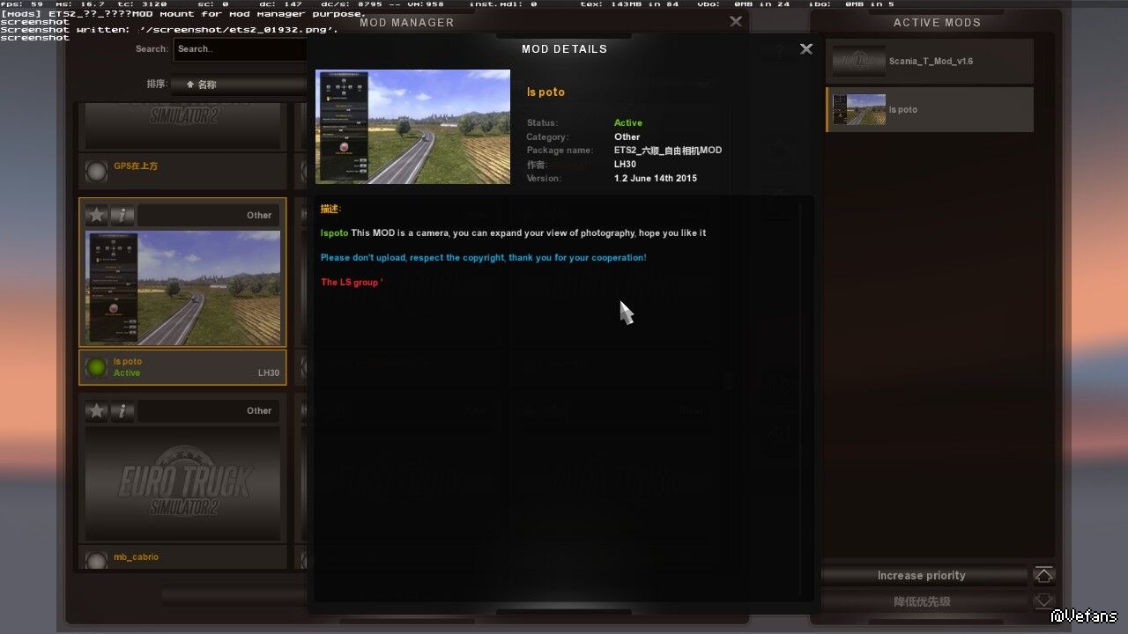Click the ls poto preview image in Mod Details
This screenshot has height=634, width=1128.
[412, 127]
